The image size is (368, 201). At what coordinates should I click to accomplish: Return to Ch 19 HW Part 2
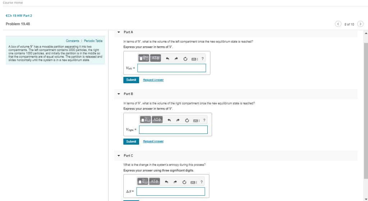pyautogui.click(x=19, y=16)
